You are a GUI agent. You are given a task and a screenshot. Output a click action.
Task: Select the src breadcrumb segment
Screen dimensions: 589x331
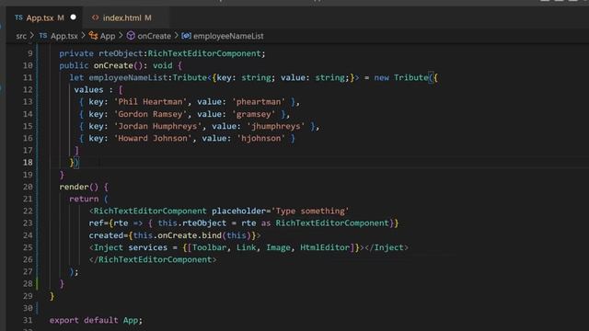(21, 36)
